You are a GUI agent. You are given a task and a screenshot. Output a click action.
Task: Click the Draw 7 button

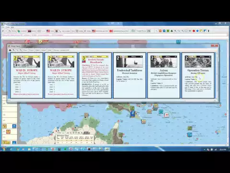click(x=50, y=50)
